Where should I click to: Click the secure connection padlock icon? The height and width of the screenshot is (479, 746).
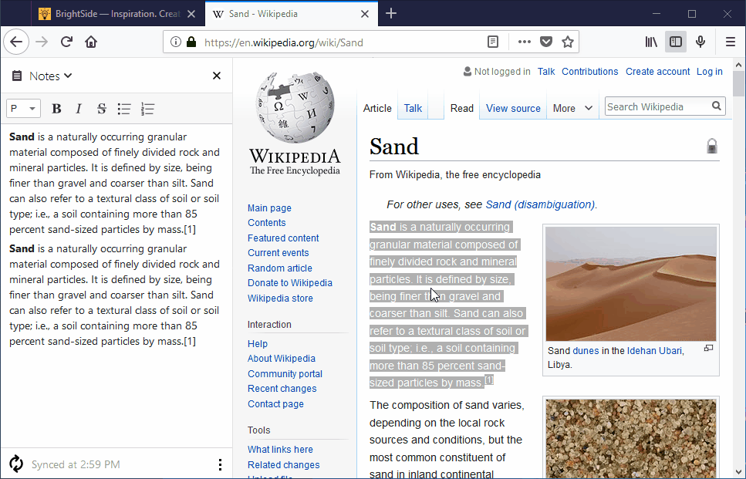191,42
